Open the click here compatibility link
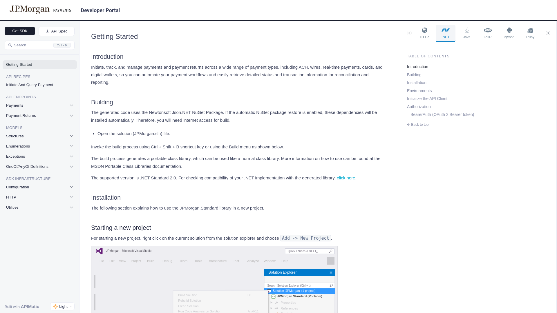The height and width of the screenshot is (313, 557). coord(346,178)
